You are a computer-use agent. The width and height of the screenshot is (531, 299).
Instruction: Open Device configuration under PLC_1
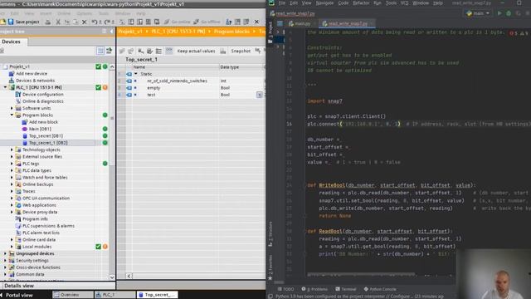point(42,94)
